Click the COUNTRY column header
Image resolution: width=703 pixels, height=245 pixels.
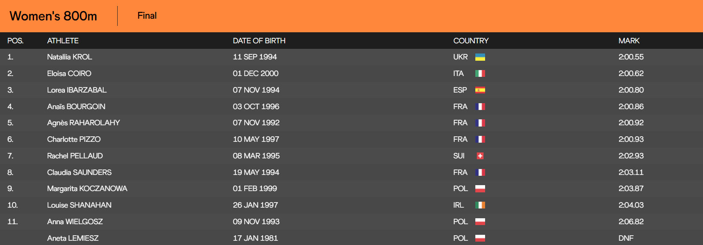point(471,41)
